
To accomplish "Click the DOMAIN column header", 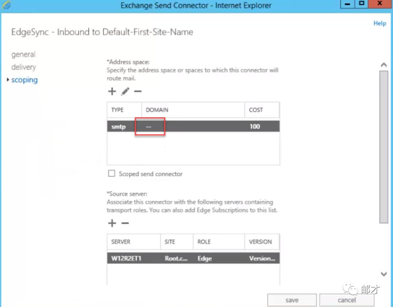I will click(193, 110).
